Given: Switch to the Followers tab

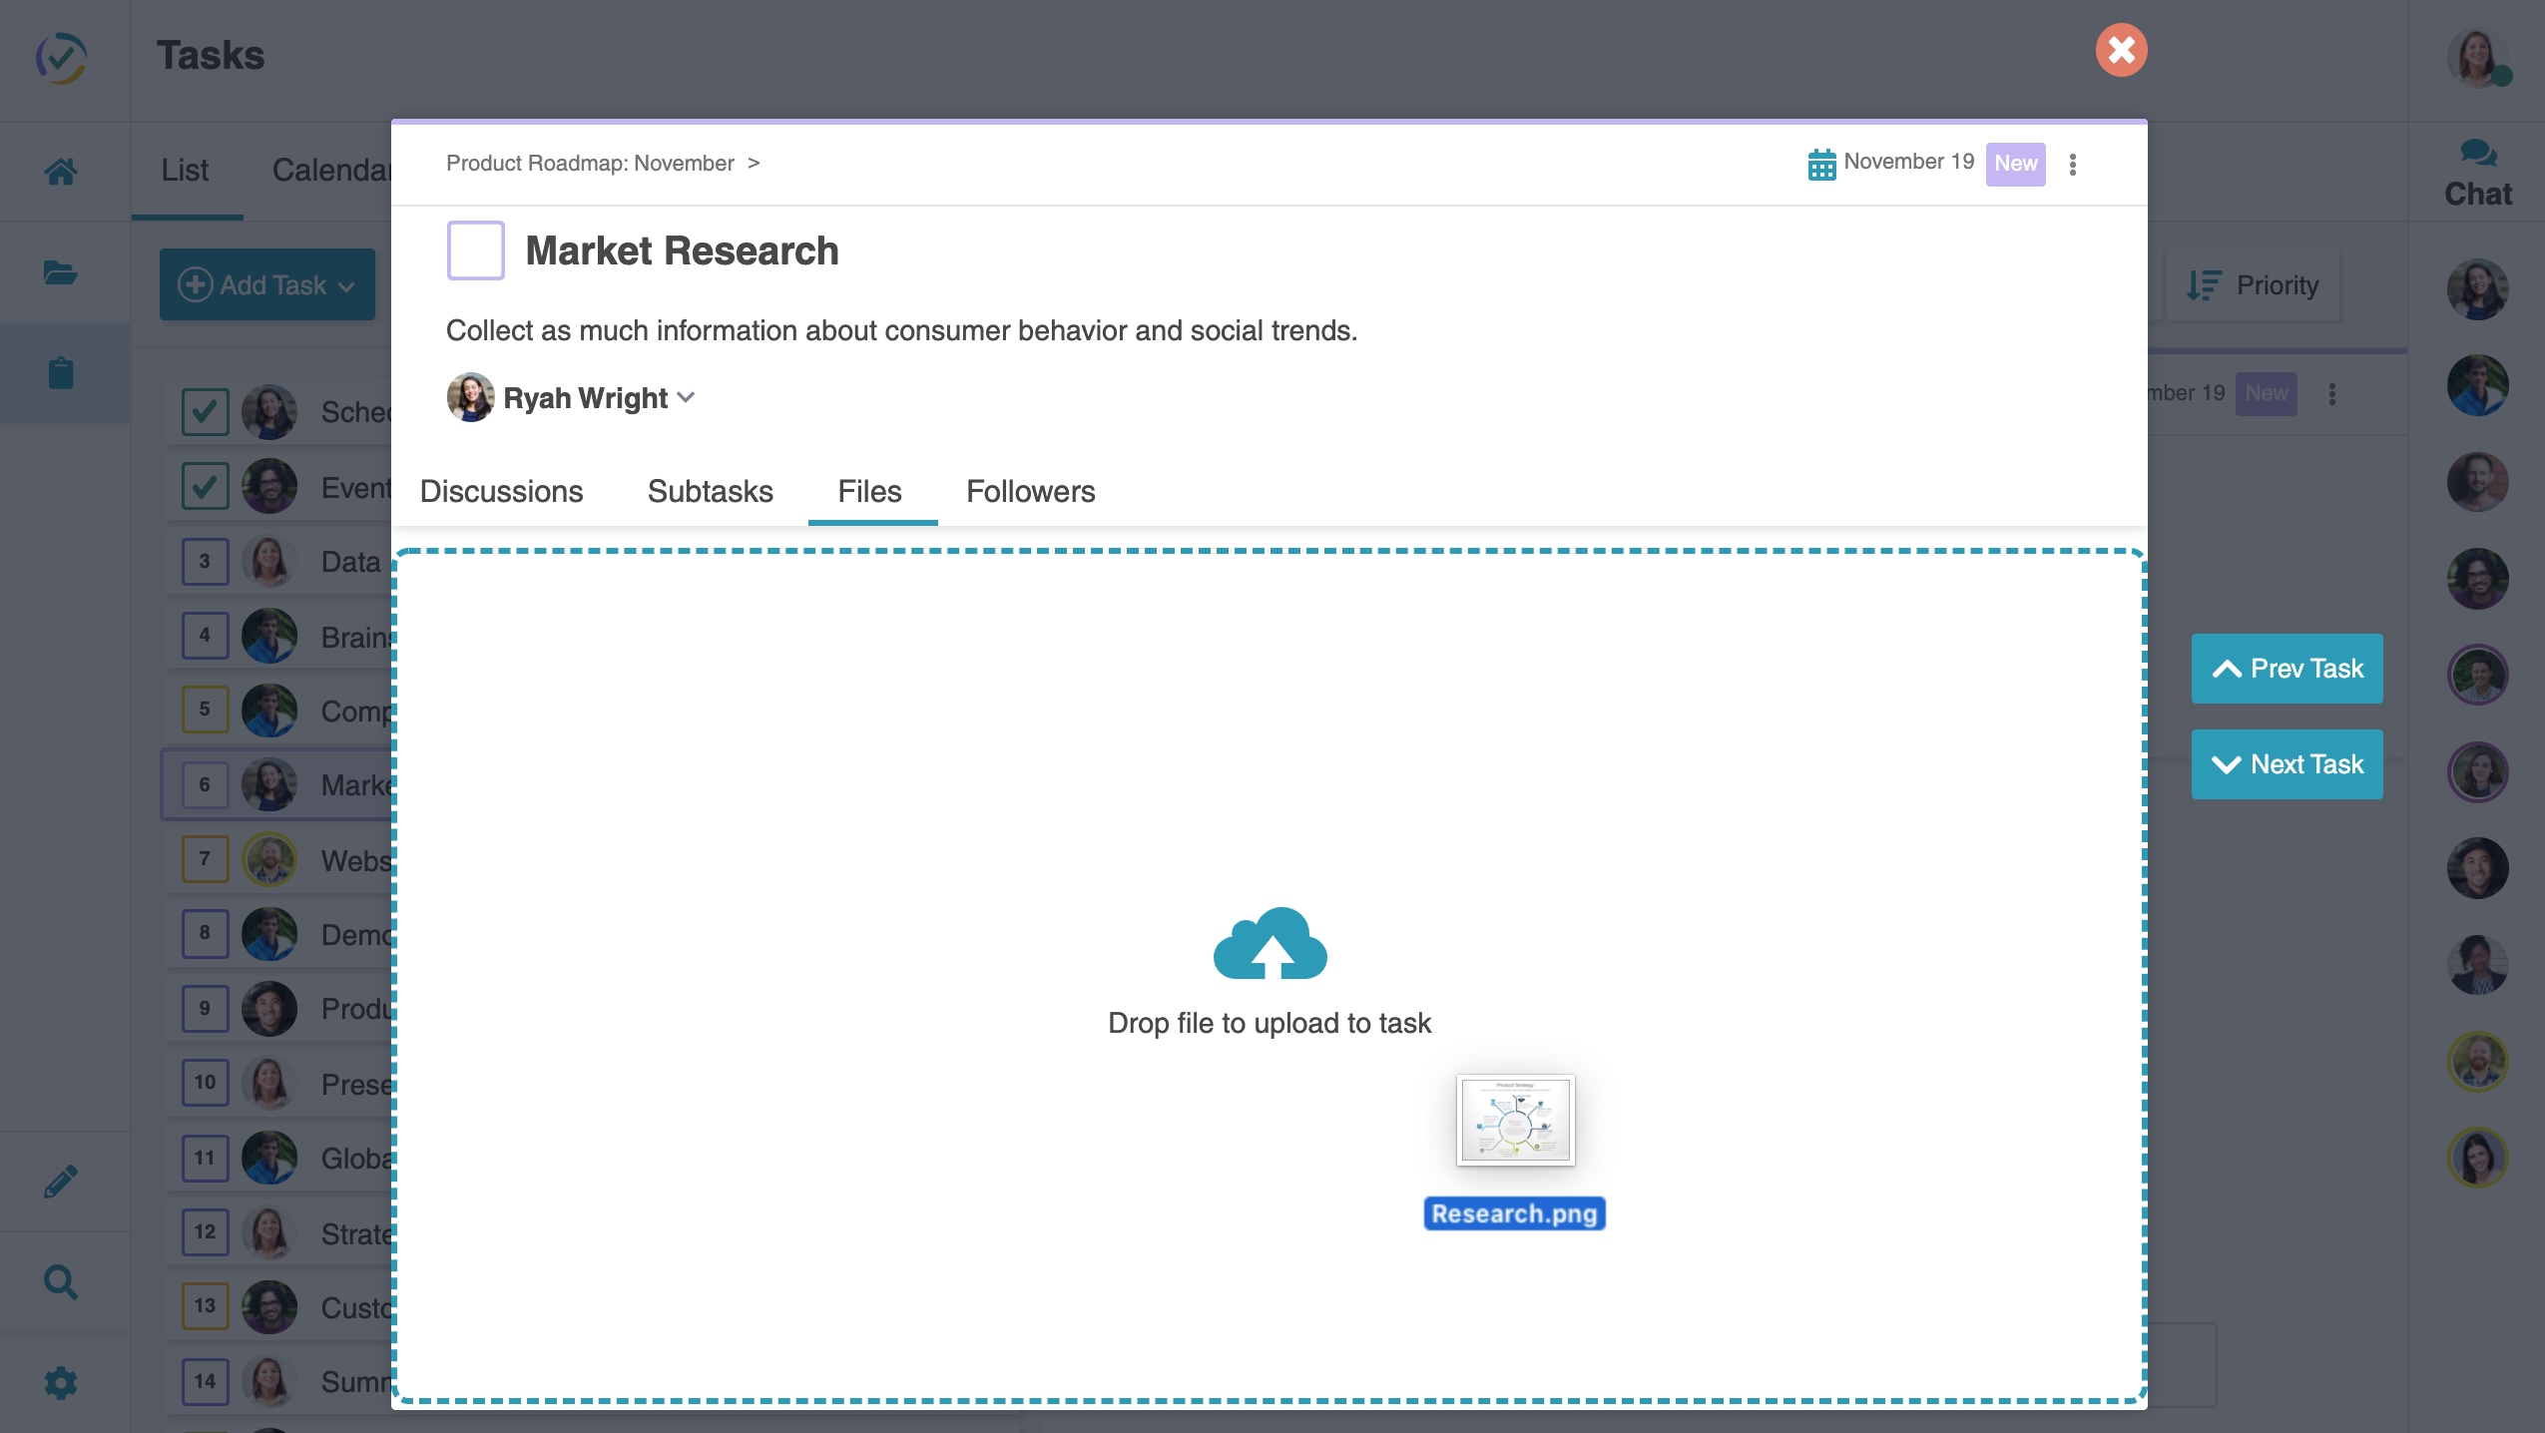Looking at the screenshot, I should pyautogui.click(x=1030, y=491).
